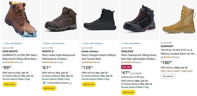Click the Sponsored info icon for GARMONT

tap(170, 43)
